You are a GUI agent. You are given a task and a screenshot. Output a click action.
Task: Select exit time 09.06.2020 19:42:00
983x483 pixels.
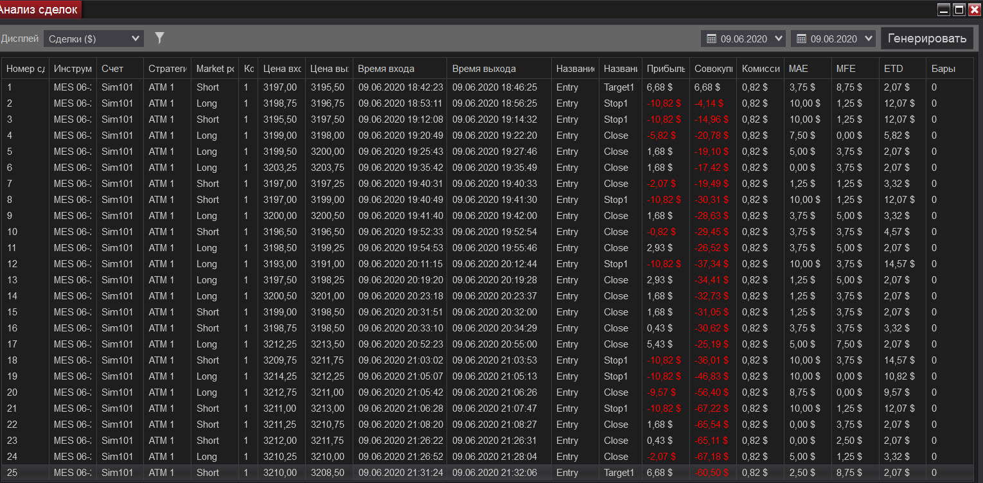(495, 216)
